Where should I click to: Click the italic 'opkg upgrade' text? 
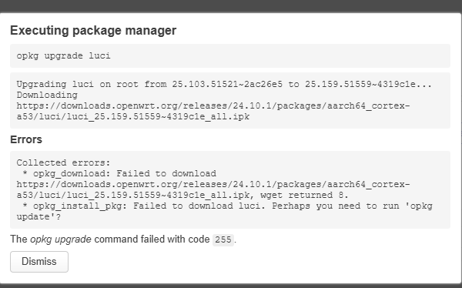[61, 239]
